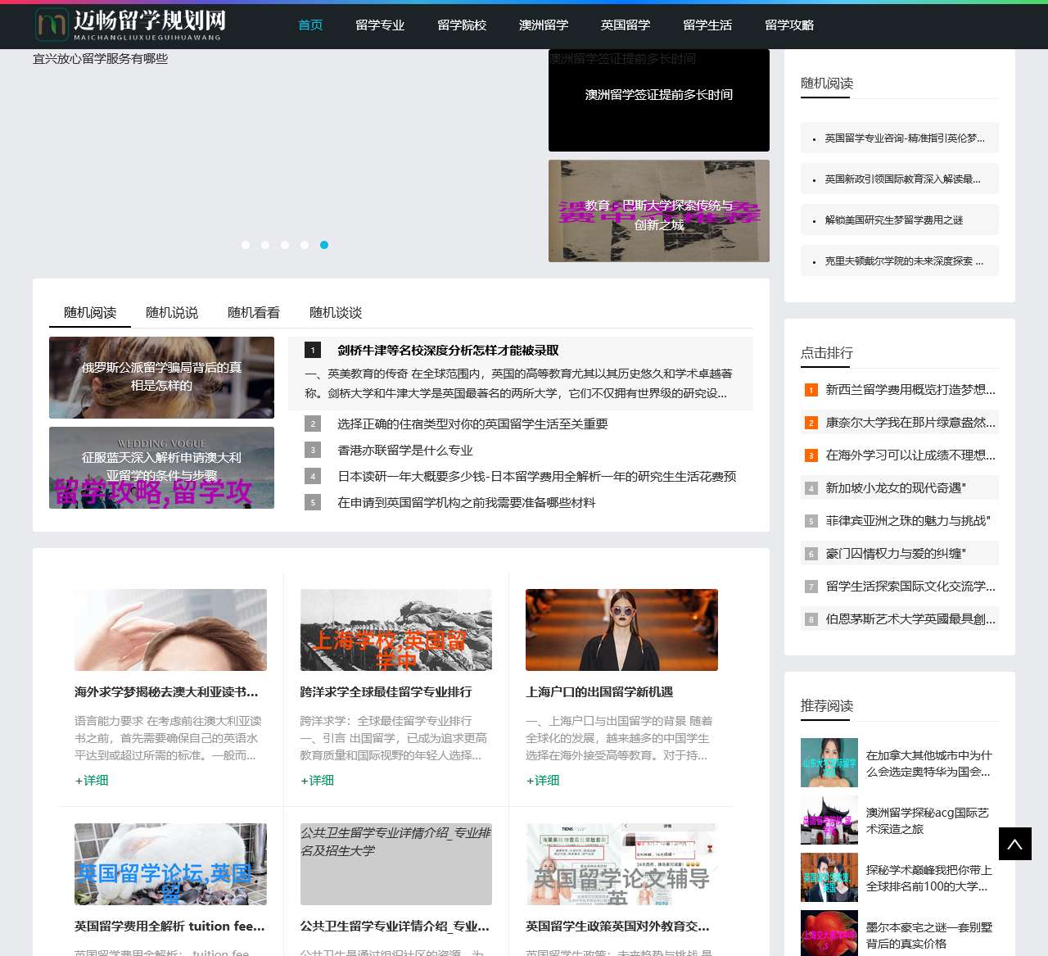Screen dimensions: 1048x956
Task: Open 香港亦联留学是什么专业 link
Action: click(404, 450)
